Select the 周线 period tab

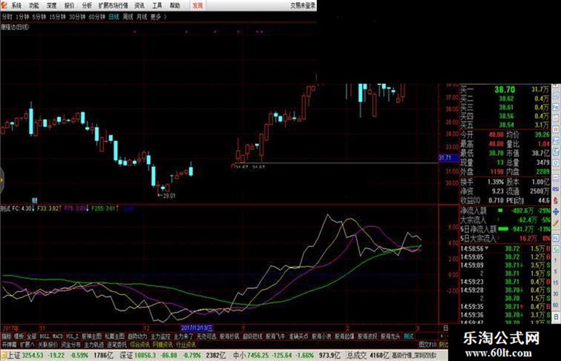pyautogui.click(x=128, y=17)
